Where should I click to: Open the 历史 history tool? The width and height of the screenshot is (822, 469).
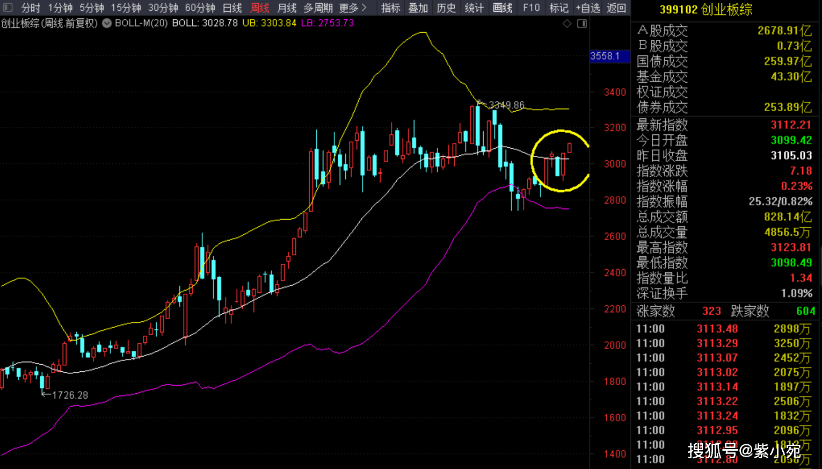[x=446, y=8]
